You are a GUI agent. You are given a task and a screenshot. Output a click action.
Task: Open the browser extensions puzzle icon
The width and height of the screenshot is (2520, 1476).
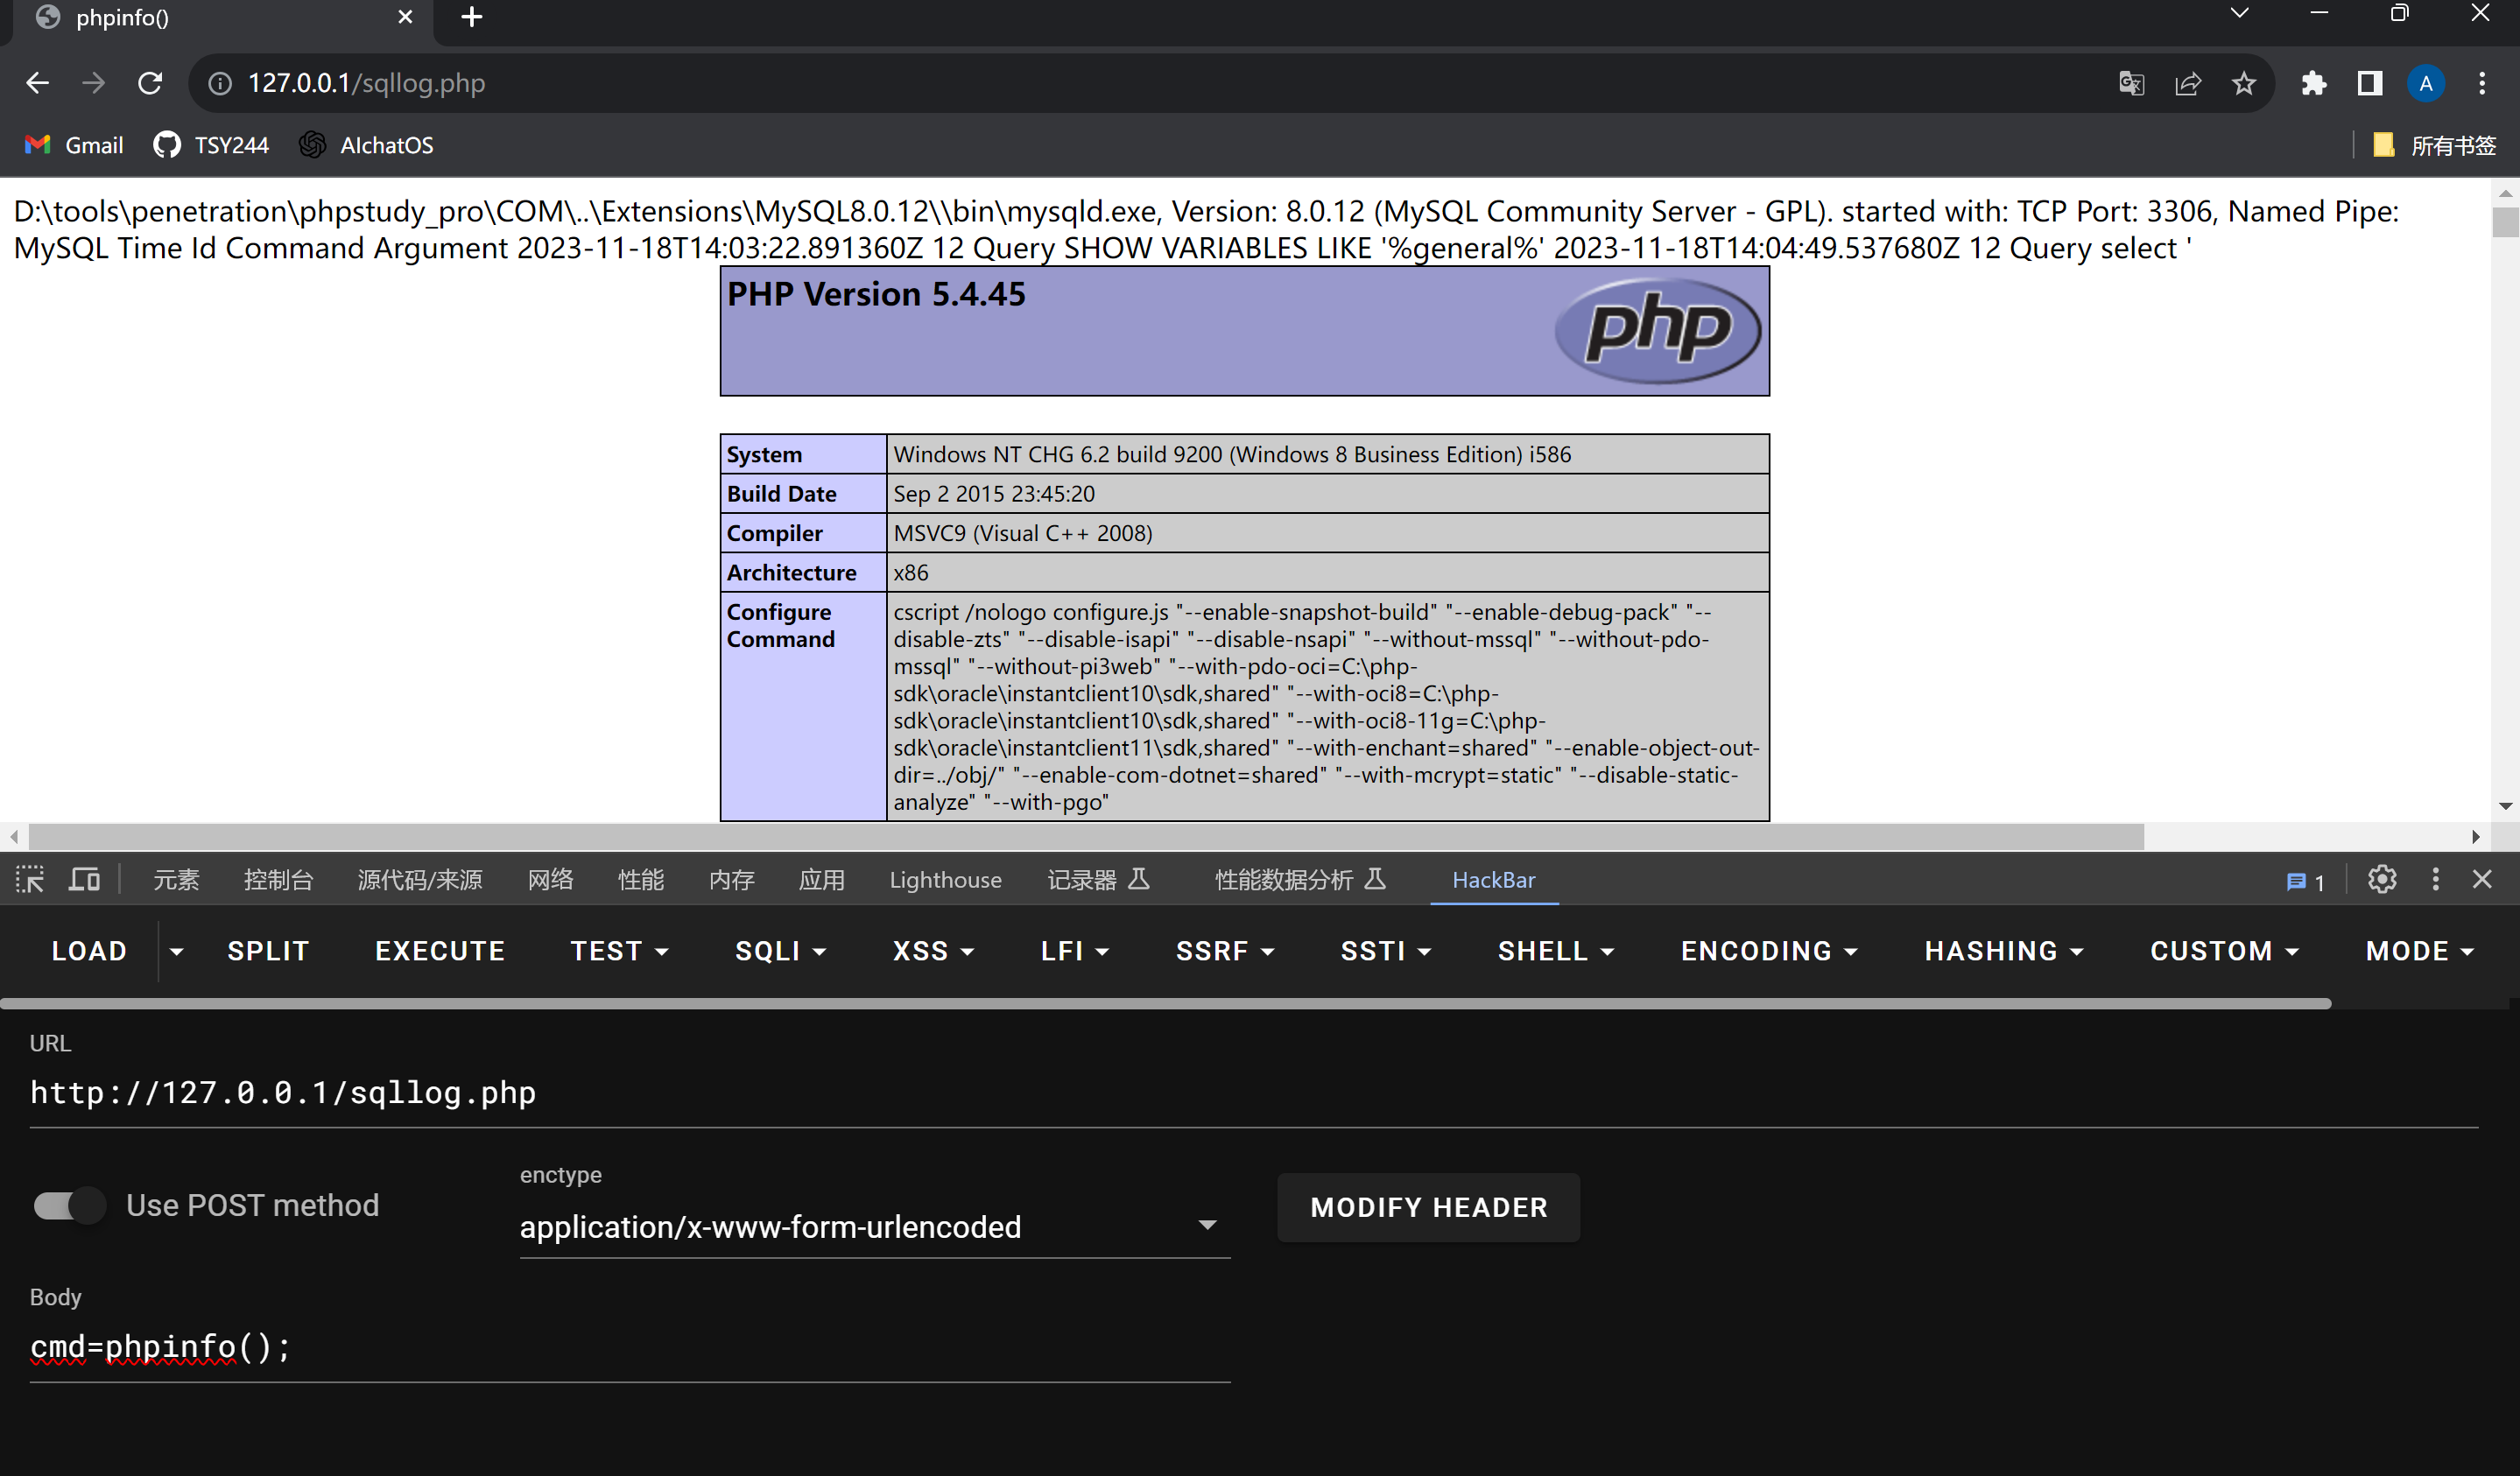(2313, 83)
